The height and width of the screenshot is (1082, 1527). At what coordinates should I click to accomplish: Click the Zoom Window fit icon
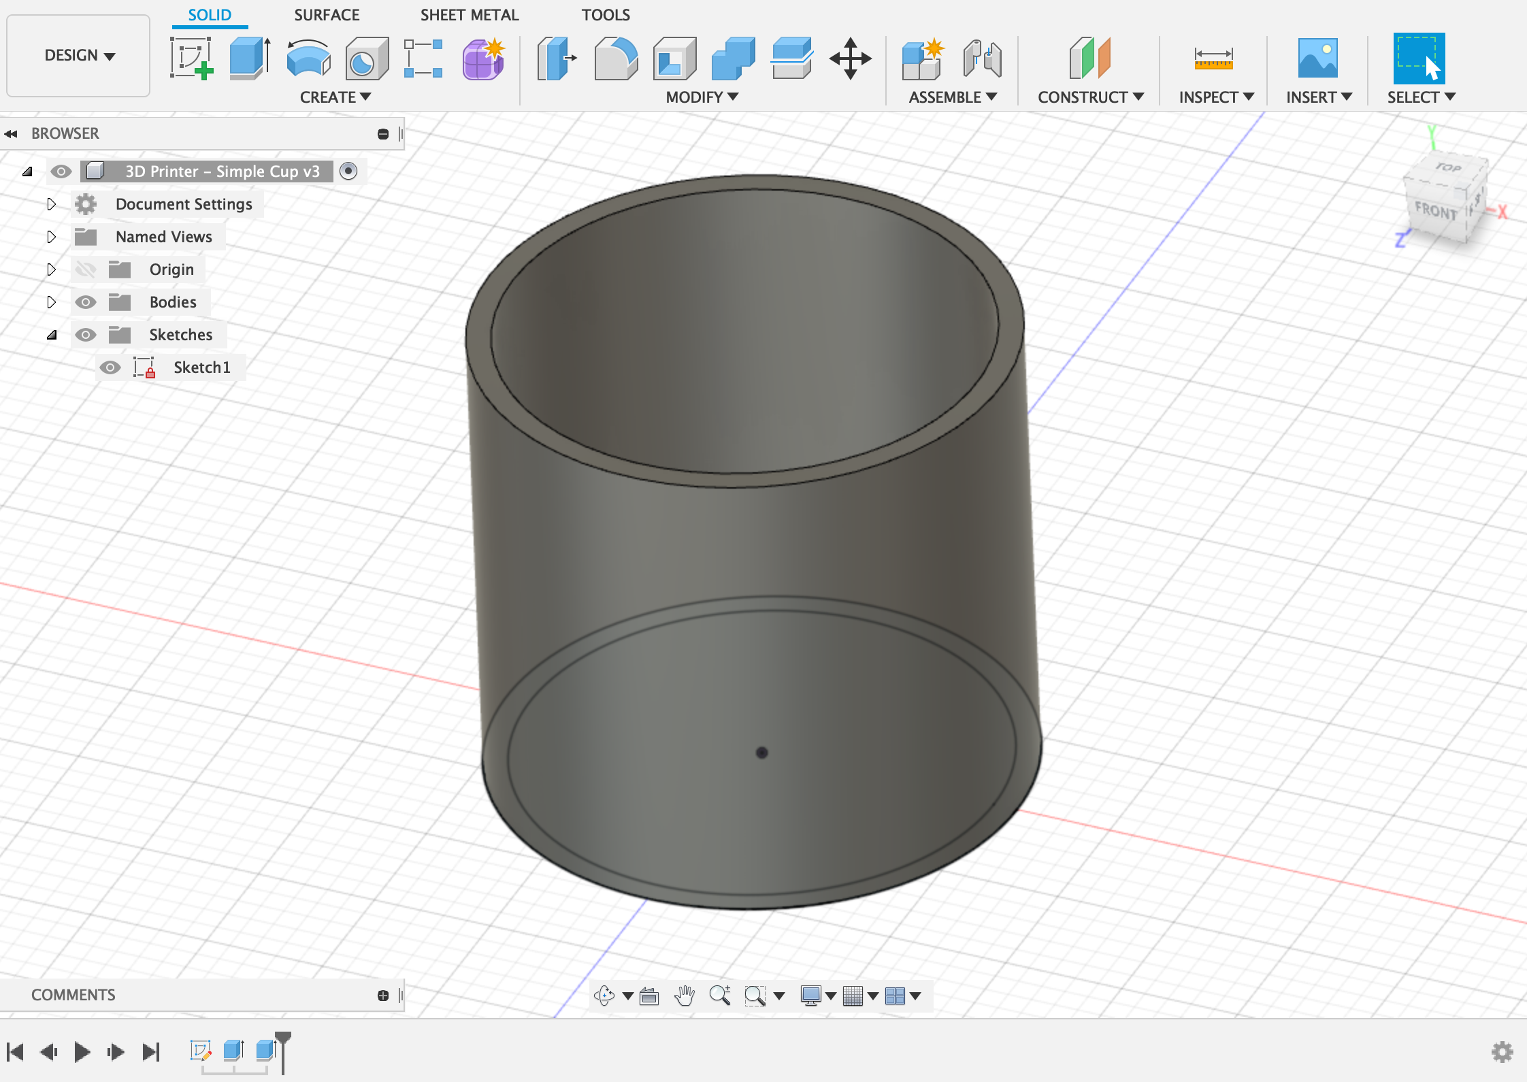[755, 996]
